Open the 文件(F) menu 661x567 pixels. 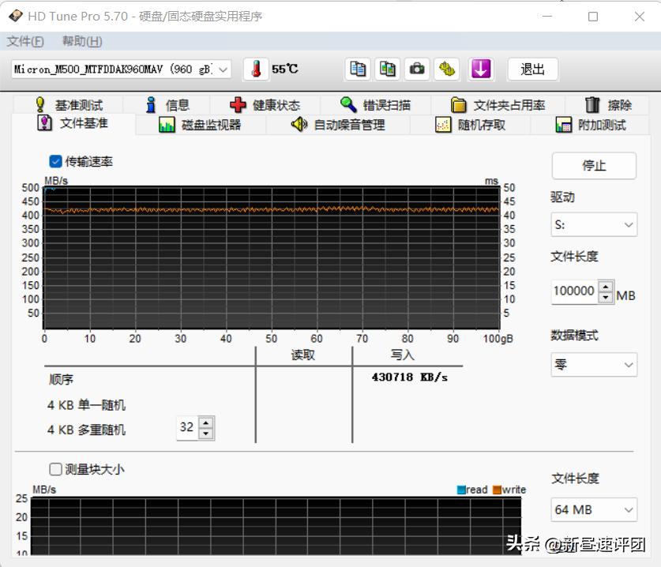[24, 40]
